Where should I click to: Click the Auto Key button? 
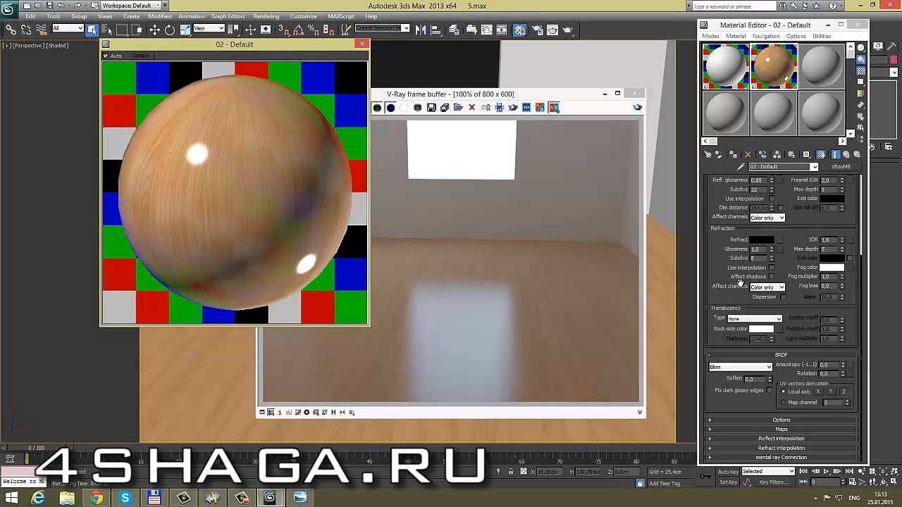728,472
